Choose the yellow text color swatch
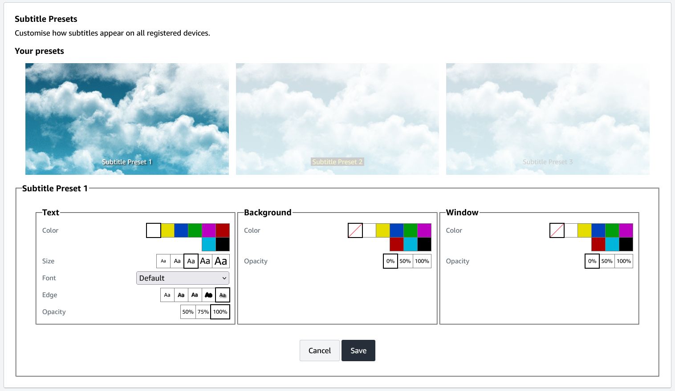This screenshot has width=675, height=391. click(168, 230)
